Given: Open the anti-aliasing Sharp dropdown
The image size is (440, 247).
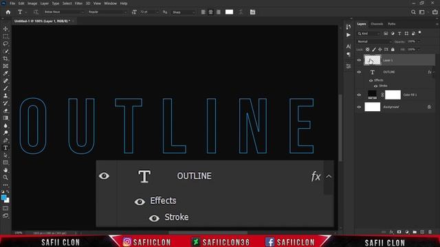Looking at the screenshot, I should pos(184,12).
